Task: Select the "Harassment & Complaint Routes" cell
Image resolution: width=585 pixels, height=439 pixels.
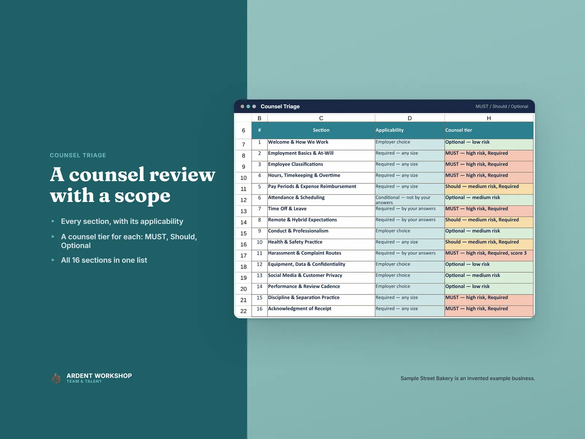Action: 321,255
